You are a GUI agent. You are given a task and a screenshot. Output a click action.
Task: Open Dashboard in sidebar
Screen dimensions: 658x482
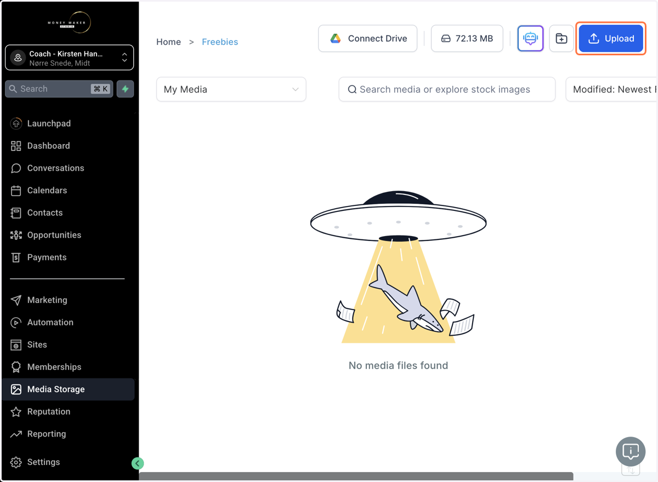[68, 146]
